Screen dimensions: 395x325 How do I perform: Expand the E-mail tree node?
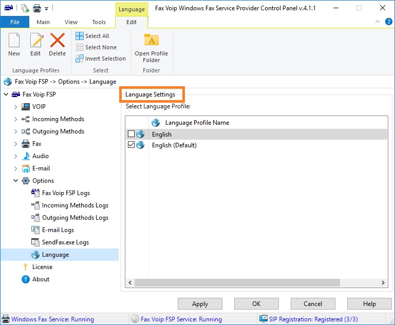(x=15, y=168)
